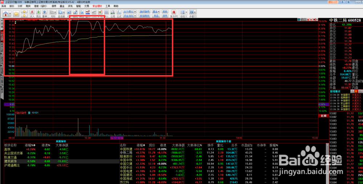The width and height of the screenshot is (363, 184).
Task: Open the 分析 menu
Action: [x=20, y=6]
